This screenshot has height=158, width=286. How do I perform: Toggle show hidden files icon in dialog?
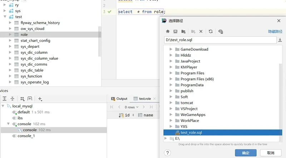pyautogui.click(x=221, y=31)
